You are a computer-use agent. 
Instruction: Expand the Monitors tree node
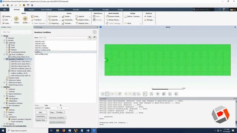pyautogui.click(x=4, y=96)
